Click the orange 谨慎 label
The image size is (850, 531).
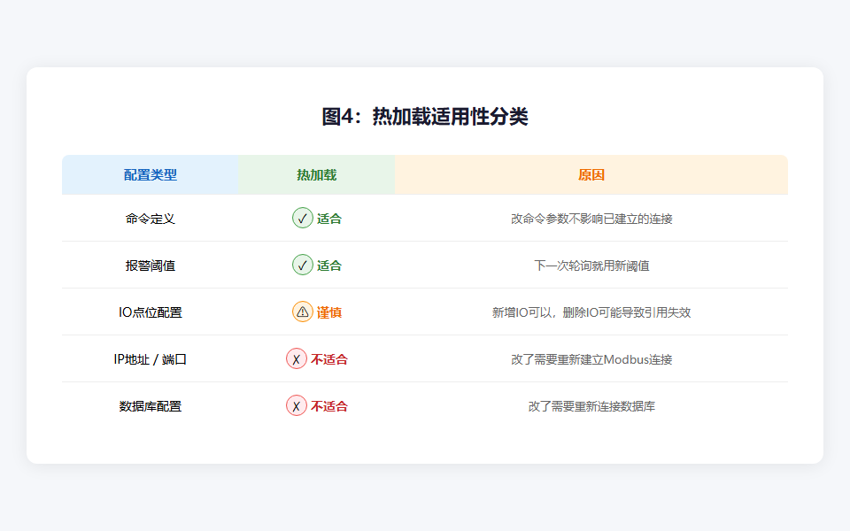click(329, 312)
